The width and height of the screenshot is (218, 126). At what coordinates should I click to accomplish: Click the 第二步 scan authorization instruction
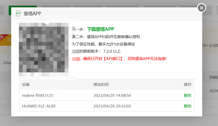pos(106,37)
